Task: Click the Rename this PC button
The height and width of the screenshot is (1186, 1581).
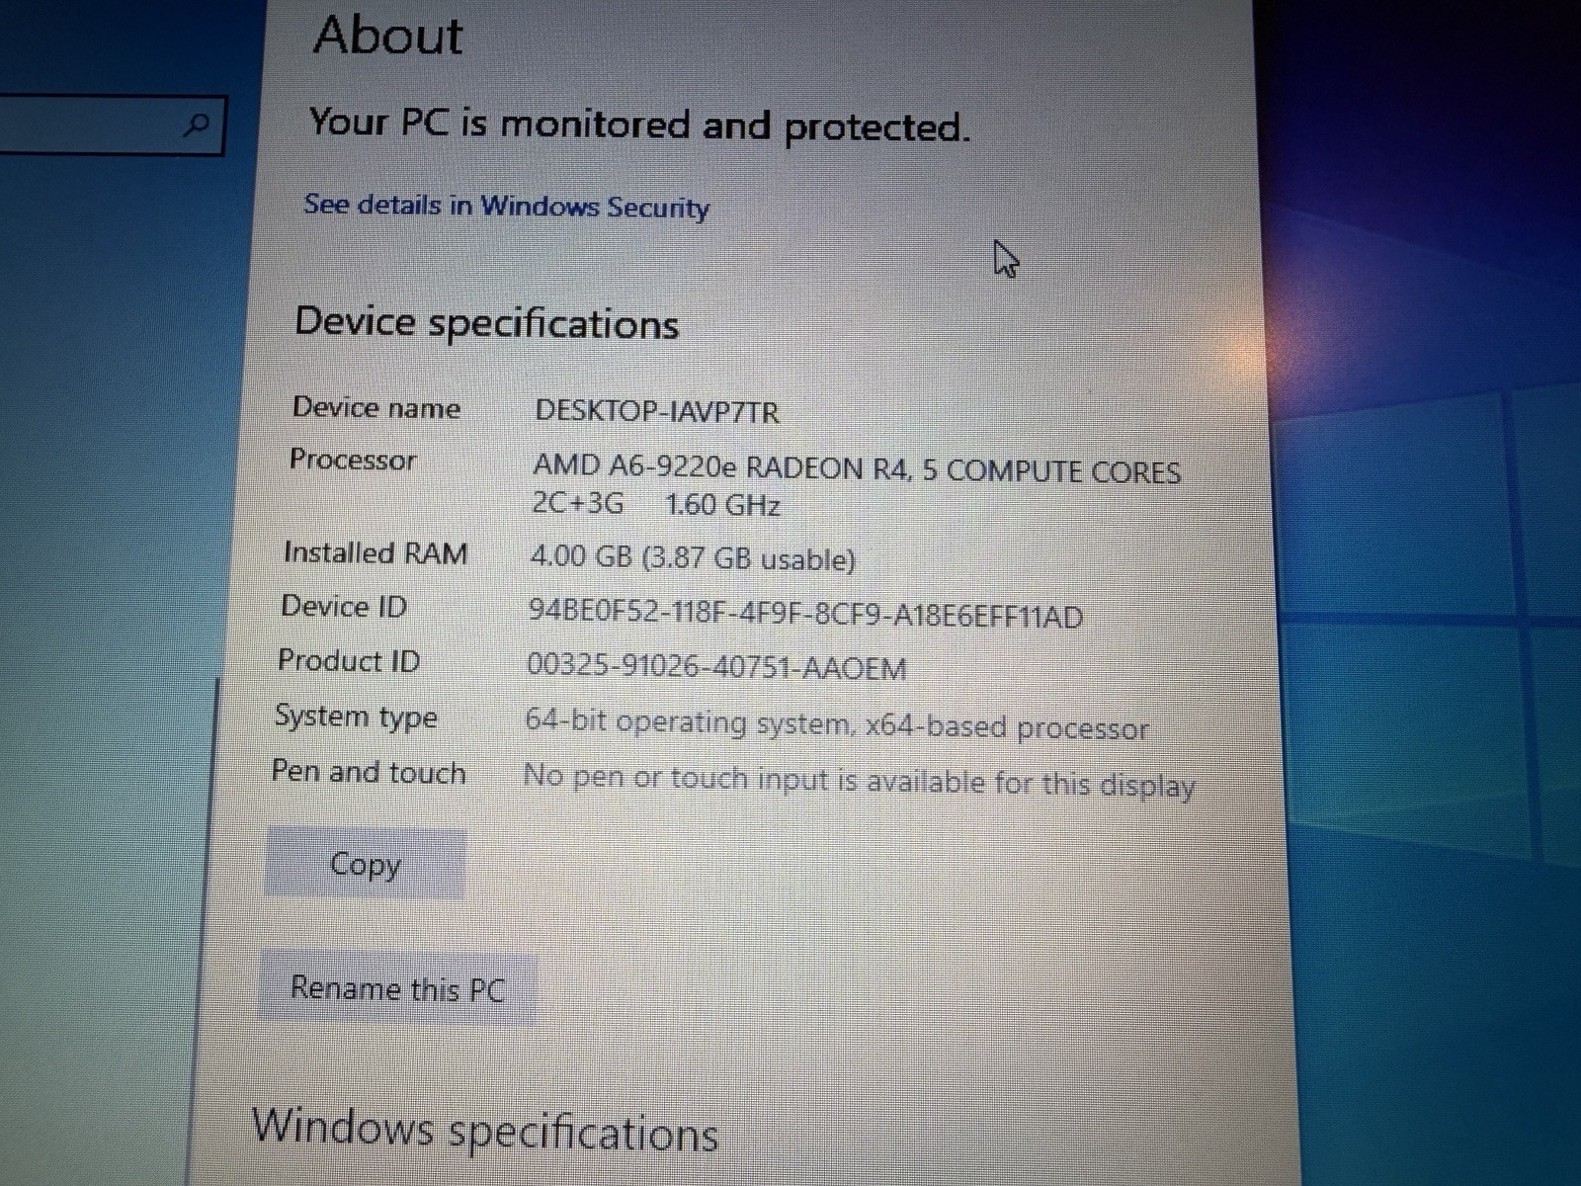Action: point(397,987)
